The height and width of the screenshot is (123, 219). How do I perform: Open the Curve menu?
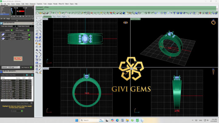pos(13,4)
